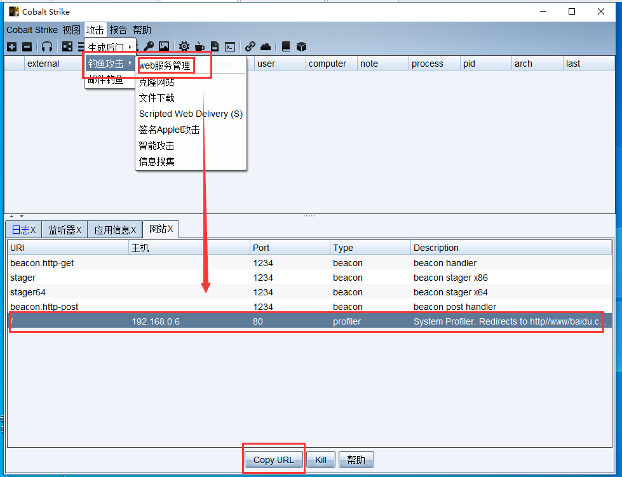This screenshot has width=622, height=477.
Task: Click the chain link icon in toolbar
Action: tap(250, 46)
